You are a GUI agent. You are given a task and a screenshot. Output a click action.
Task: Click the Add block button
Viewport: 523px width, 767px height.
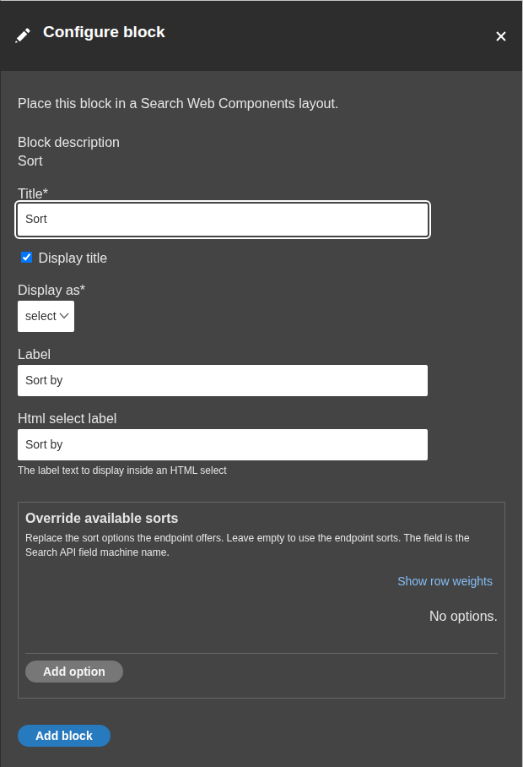point(64,735)
